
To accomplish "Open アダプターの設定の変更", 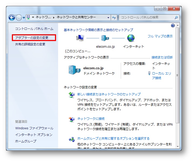I will [x=32, y=38].
